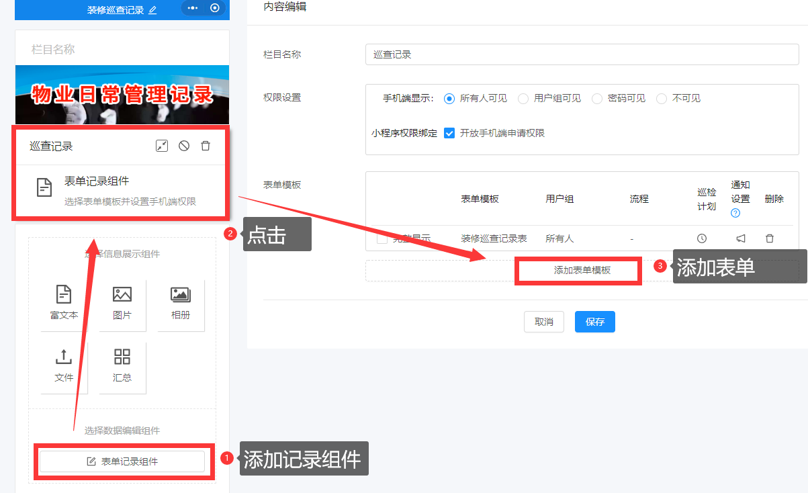Add a 相册 album component
Image resolution: width=808 pixels, height=493 pixels.
[x=181, y=303]
